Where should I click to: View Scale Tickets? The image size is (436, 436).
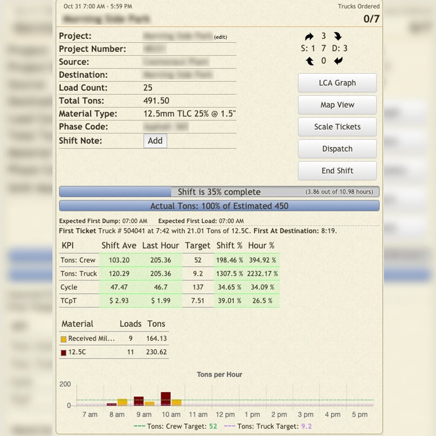[x=337, y=127]
